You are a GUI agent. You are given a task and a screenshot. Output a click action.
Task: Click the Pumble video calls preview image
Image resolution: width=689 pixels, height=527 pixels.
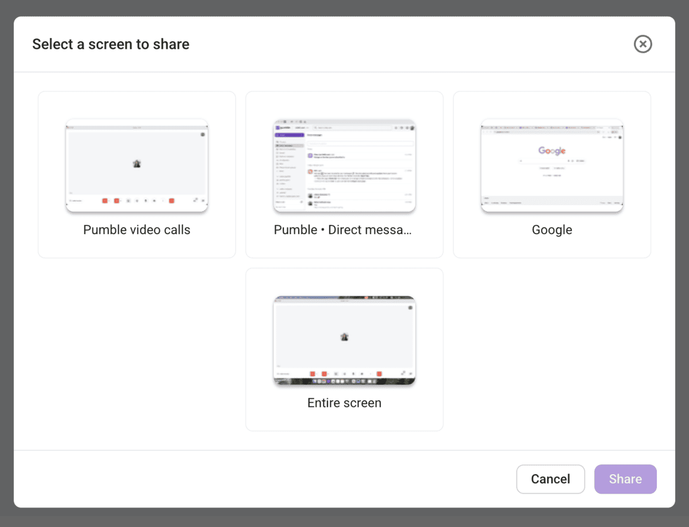point(136,166)
